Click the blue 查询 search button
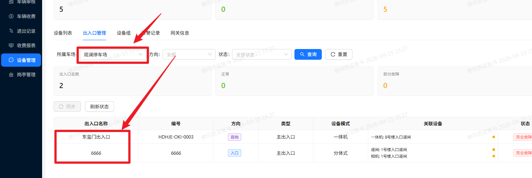Viewport: 532px width, 178px height. tap(308, 54)
